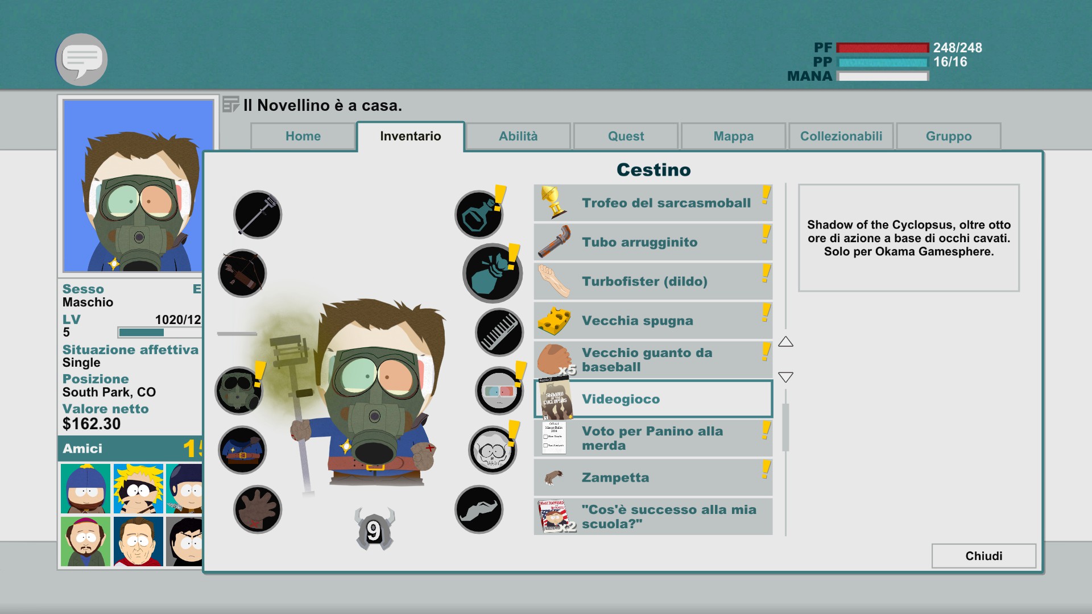Select Vecchia spugna item
This screenshot has width=1092, height=614.
(x=653, y=321)
